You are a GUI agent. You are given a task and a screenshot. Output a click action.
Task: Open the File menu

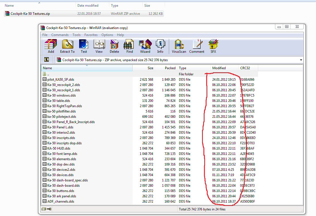tap(45, 35)
